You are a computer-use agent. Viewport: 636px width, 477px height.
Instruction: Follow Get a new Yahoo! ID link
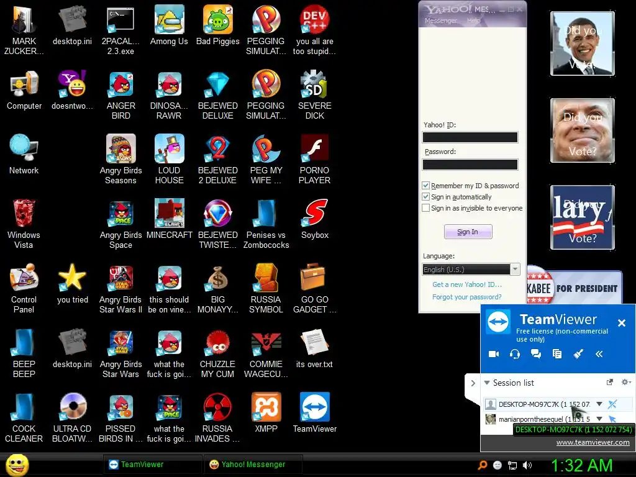(467, 284)
